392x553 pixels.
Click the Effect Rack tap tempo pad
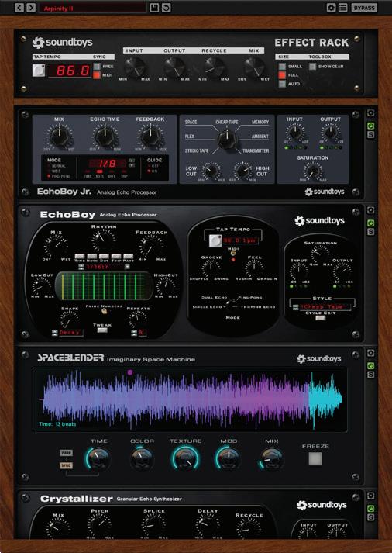click(39, 70)
